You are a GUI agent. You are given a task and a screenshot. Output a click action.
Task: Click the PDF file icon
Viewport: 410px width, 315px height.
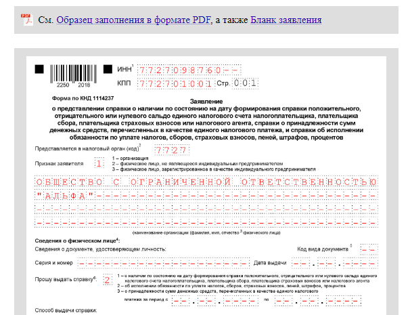coord(27,20)
